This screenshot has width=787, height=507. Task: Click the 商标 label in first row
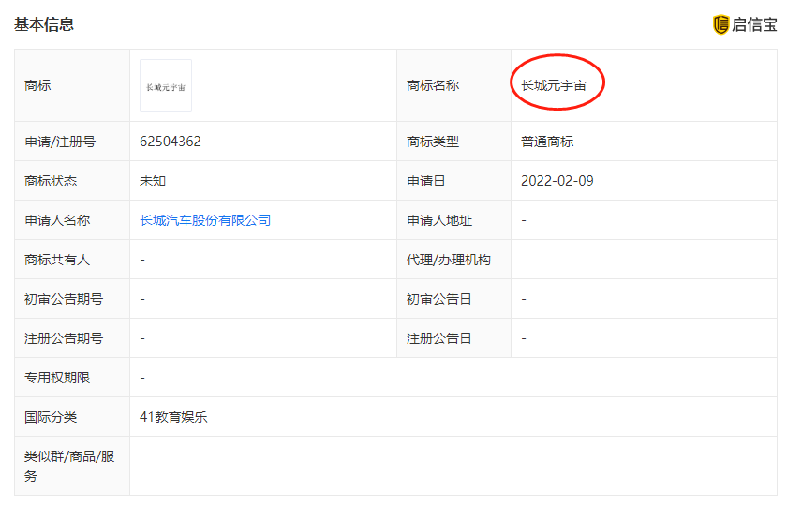(37, 85)
